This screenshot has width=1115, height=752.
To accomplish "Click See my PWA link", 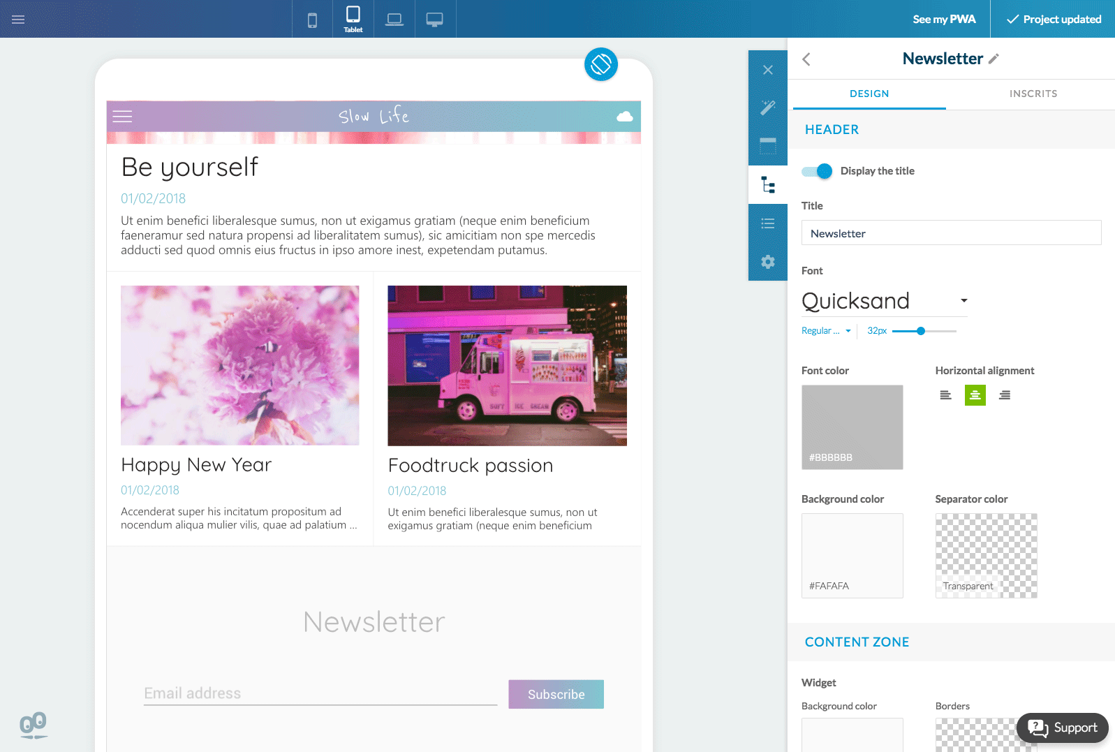I will (944, 20).
